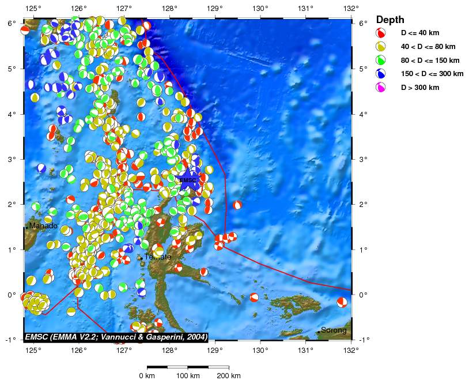The height and width of the screenshot is (384, 469).
Task: Click the top-axis 132° longitude label
Action: pyautogui.click(x=350, y=8)
